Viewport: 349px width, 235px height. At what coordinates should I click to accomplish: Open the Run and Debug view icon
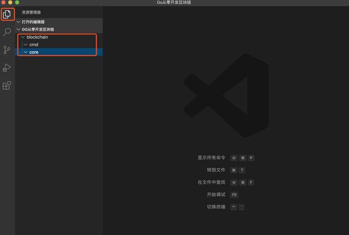[x=7, y=67]
